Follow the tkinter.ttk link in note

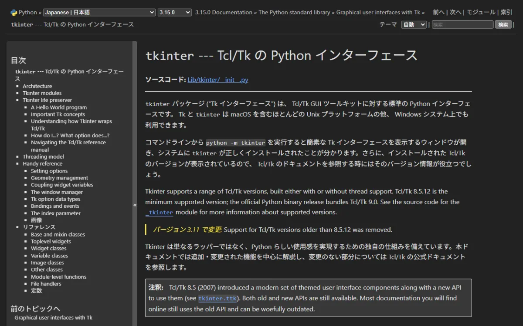coord(217,298)
